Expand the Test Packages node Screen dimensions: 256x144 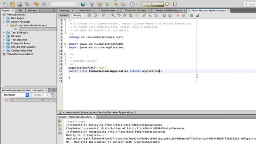pyautogui.click(x=4, y=32)
